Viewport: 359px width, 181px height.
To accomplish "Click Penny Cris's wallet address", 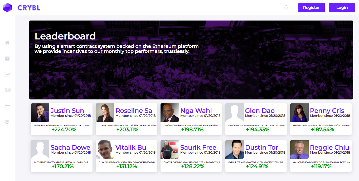I will pyautogui.click(x=321, y=125).
